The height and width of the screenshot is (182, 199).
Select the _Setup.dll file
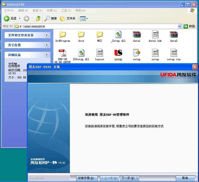click(x=118, y=37)
